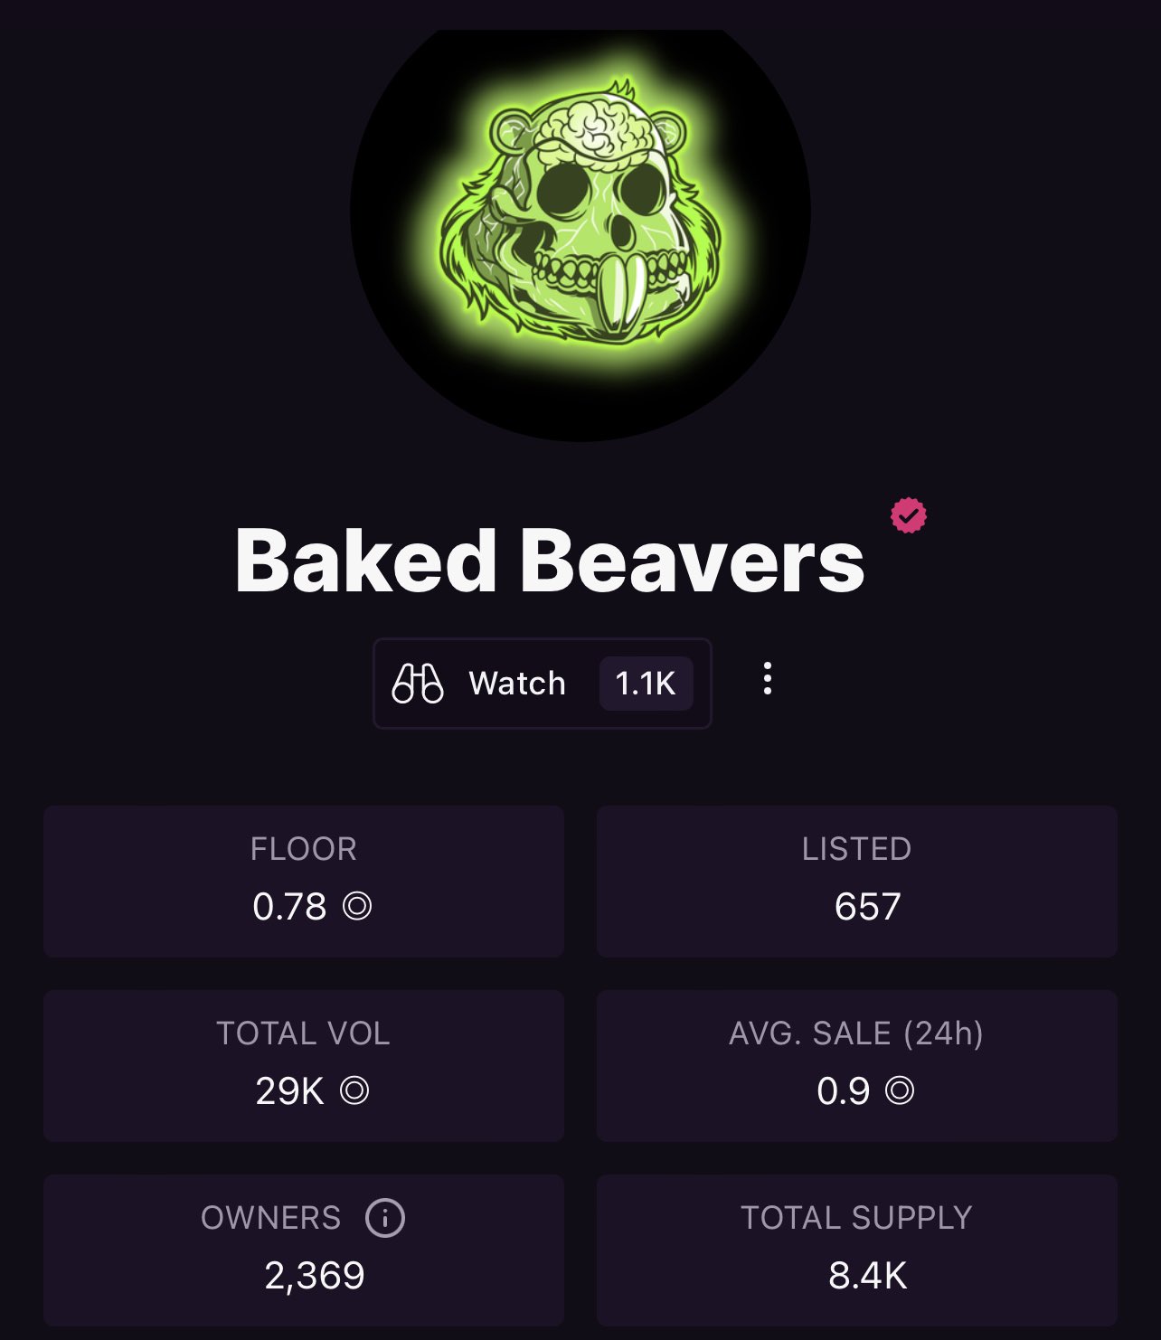This screenshot has width=1161, height=1340.
Task: Click the Solana symbol beside average sale
Action: [900, 1090]
